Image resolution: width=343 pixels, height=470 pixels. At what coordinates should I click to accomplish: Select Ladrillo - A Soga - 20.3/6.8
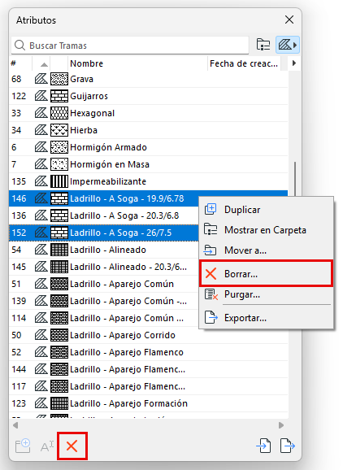[x=104, y=215]
